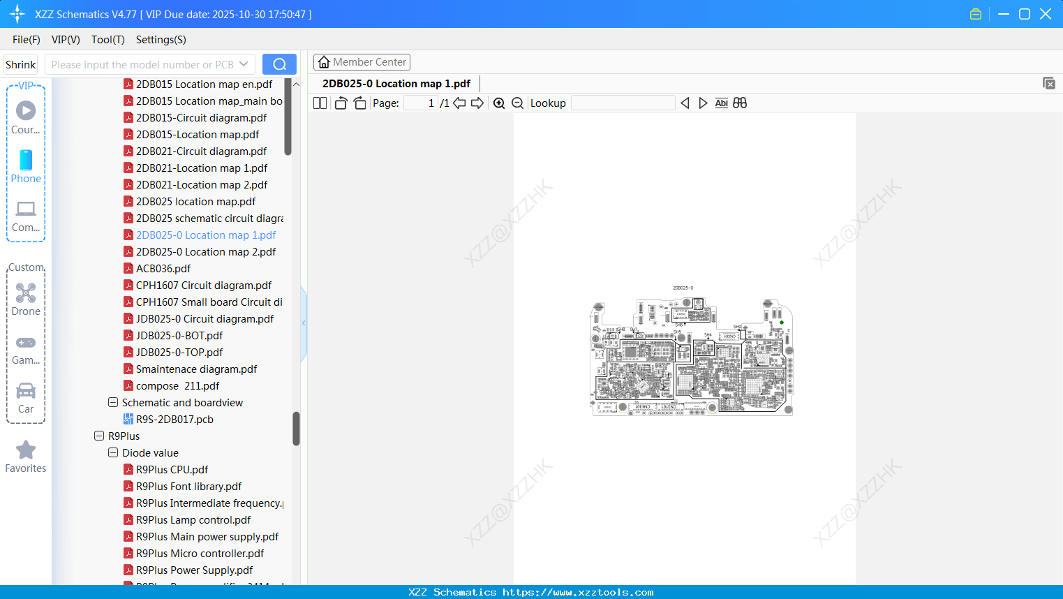
Task: Select the Phone category
Action: coord(26,167)
